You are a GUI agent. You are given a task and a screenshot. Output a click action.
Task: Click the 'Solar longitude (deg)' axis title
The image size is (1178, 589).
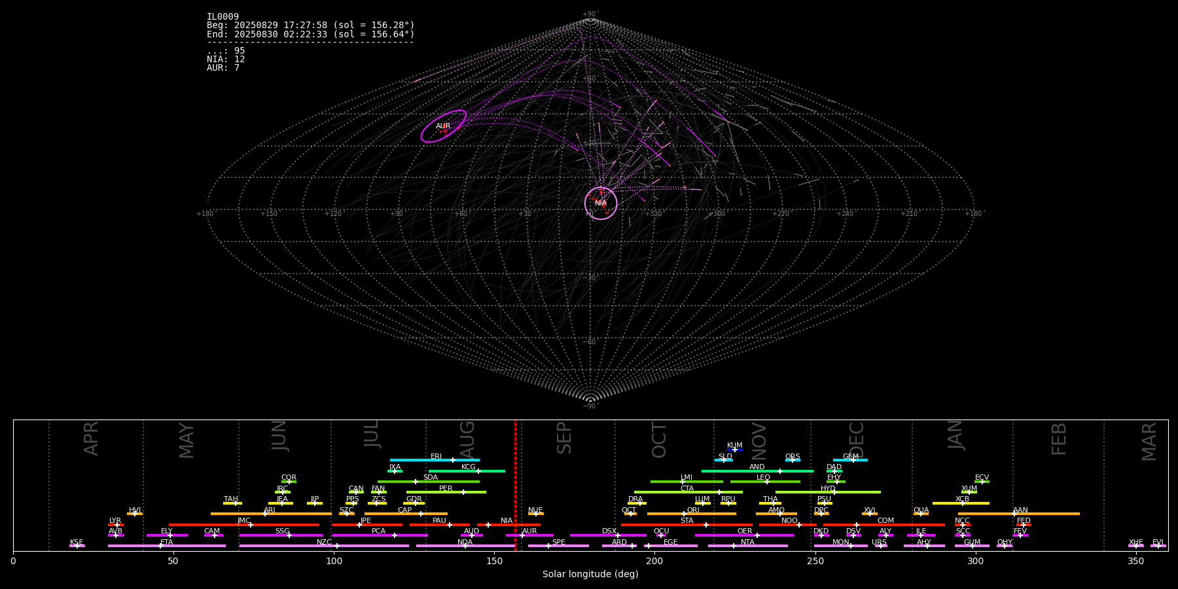pos(590,574)
